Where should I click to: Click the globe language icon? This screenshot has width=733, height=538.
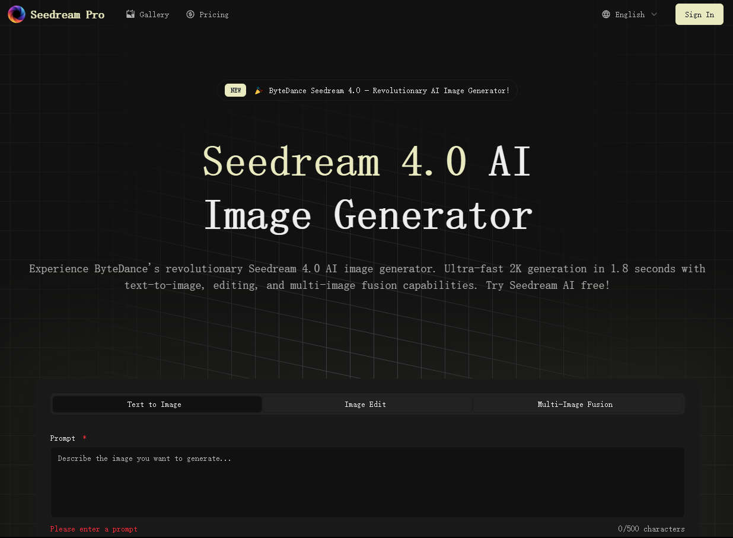point(606,14)
